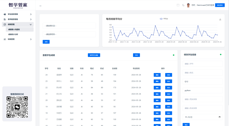
Task: Expand the 学生信息管理 menu chevron
Action: click(31, 14)
